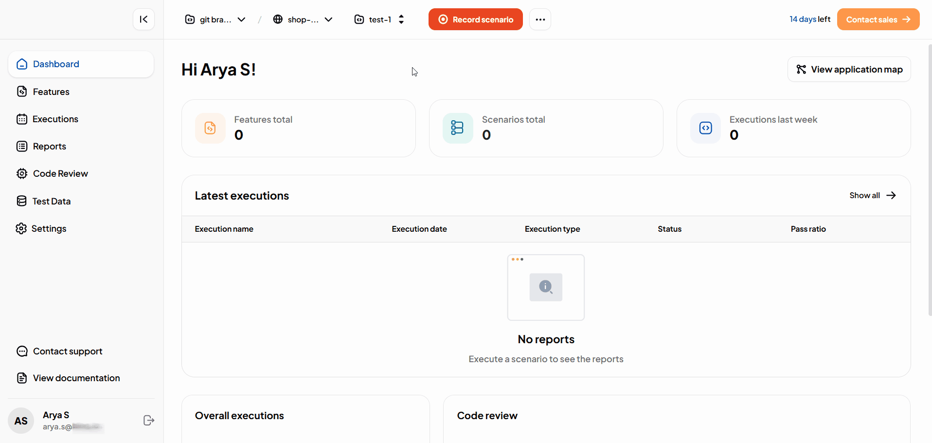Click the Contact sales button
Viewport: 932px width, 443px height.
tap(878, 19)
